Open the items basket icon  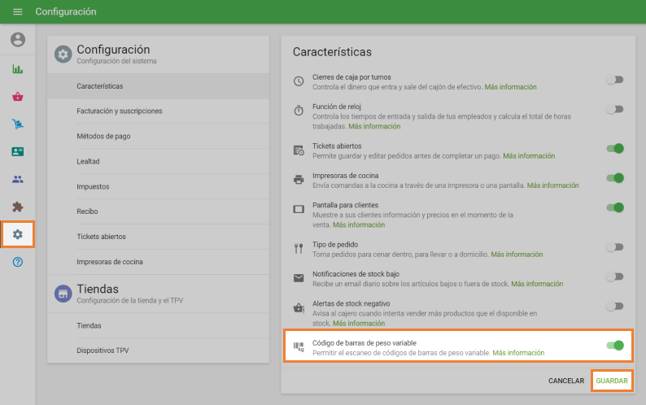point(18,97)
